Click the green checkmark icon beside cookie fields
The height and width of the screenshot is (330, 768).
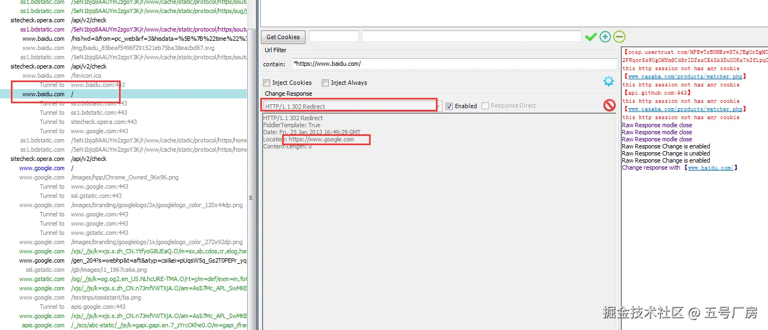pyautogui.click(x=590, y=37)
